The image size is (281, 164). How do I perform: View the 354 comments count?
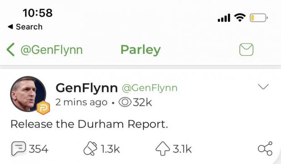(x=39, y=149)
